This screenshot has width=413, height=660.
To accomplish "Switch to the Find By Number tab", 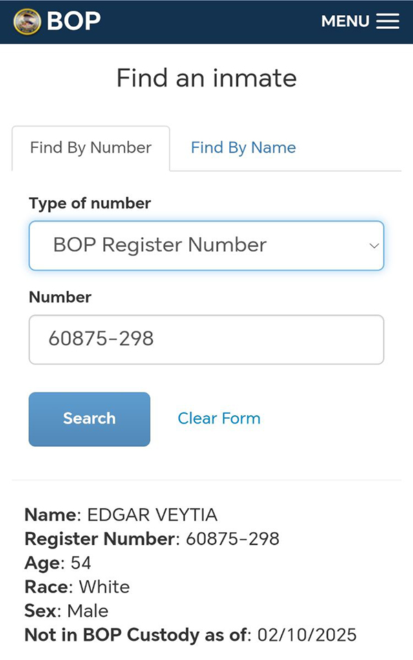I will click(x=91, y=148).
